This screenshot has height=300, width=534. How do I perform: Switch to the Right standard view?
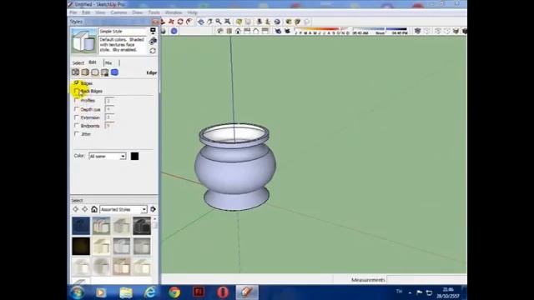point(247,31)
